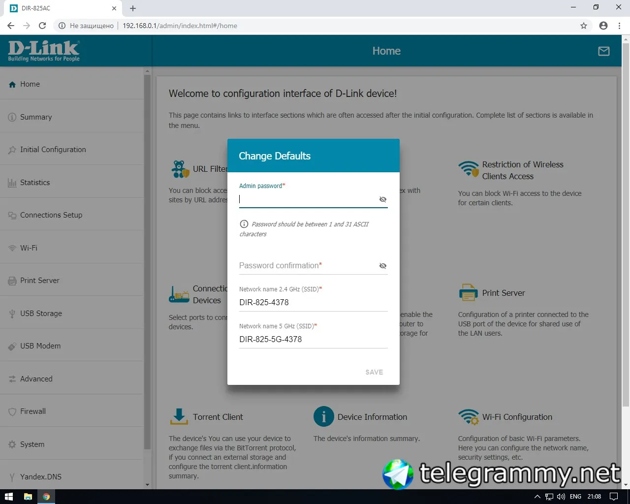Click the Torrent Client download icon
This screenshot has width=630, height=504.
179,416
